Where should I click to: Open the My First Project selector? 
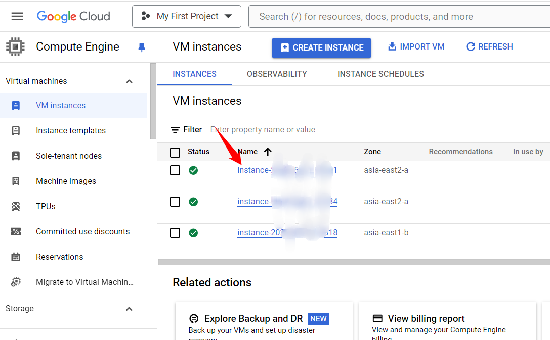point(187,16)
